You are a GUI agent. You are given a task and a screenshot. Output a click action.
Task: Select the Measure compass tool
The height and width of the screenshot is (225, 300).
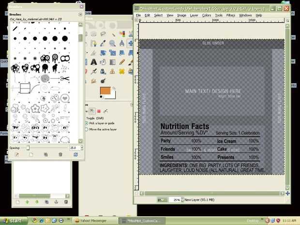tap(122, 43)
